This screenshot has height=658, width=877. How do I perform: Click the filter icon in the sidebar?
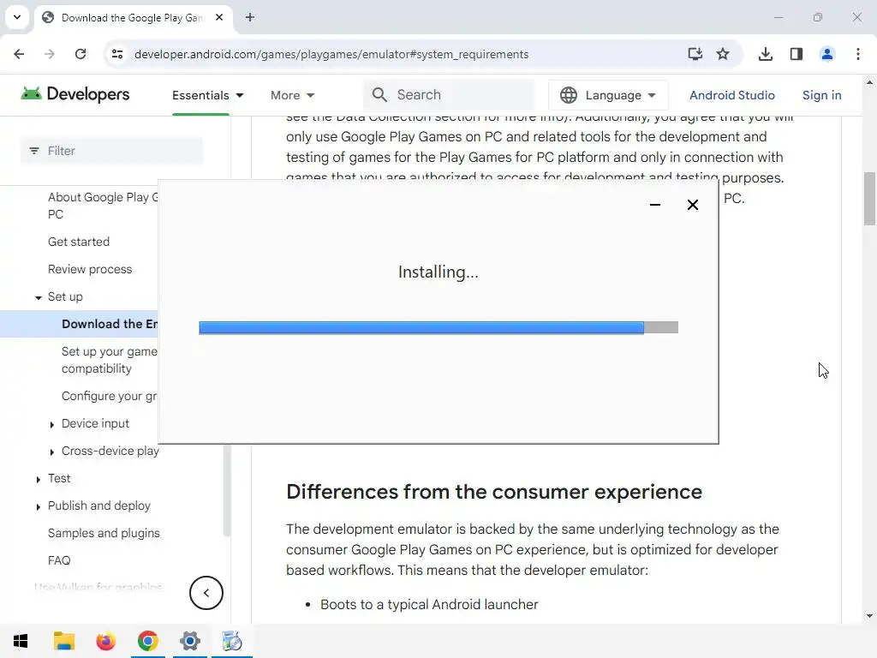coord(34,151)
